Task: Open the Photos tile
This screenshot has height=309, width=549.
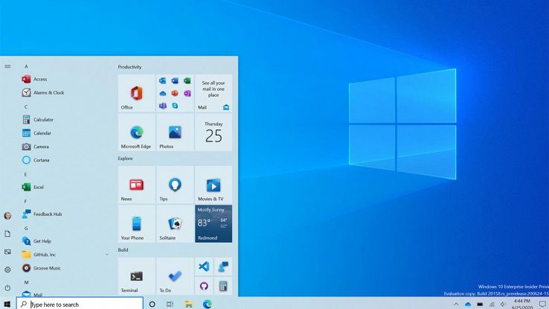Action: 175,133
